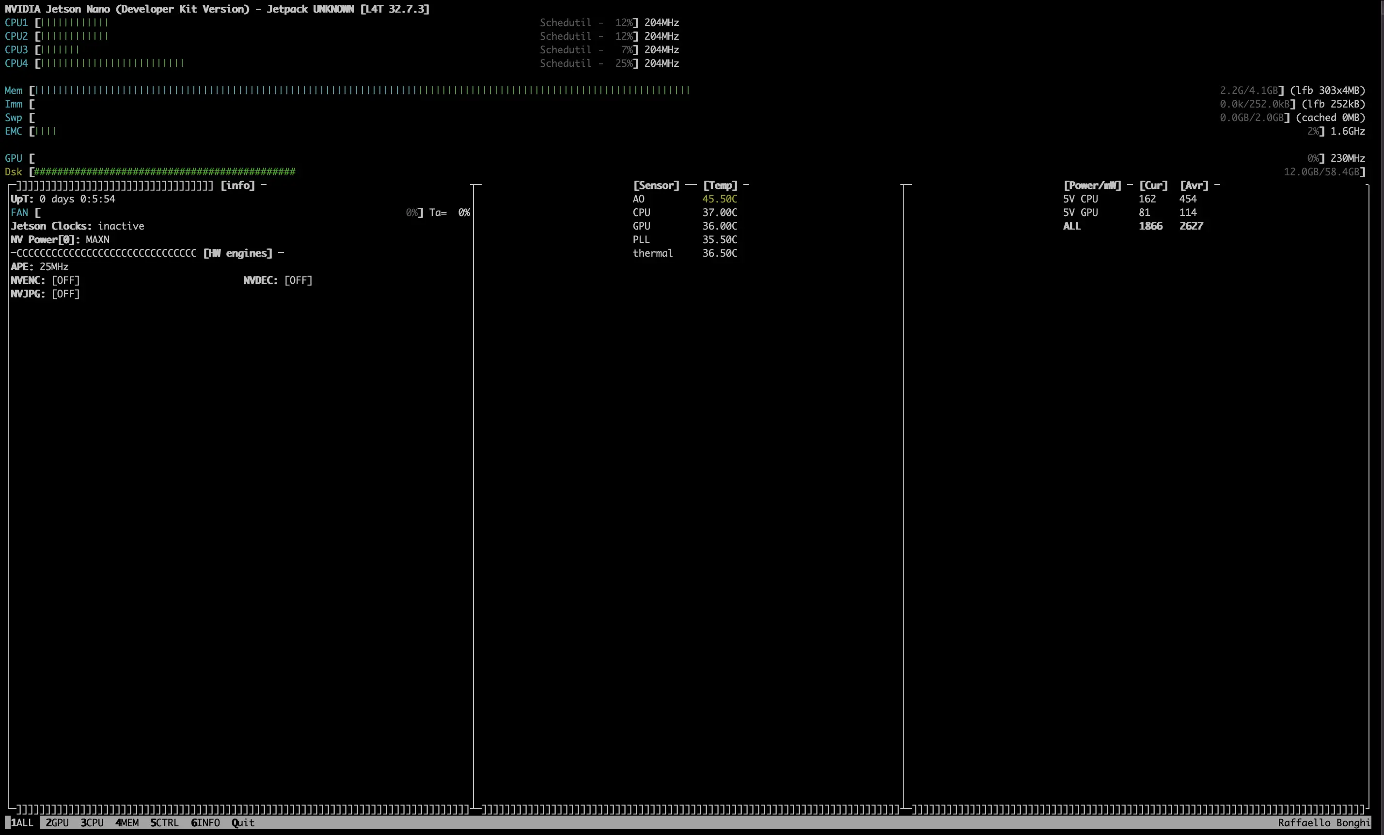Open the 5CTRL tab
Image resolution: width=1384 pixels, height=835 pixels.
tap(165, 822)
